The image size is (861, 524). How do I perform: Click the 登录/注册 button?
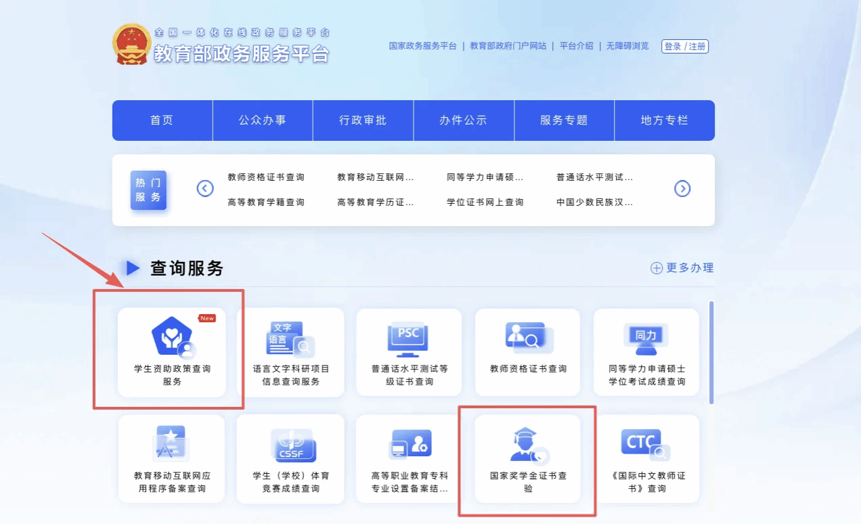point(685,47)
